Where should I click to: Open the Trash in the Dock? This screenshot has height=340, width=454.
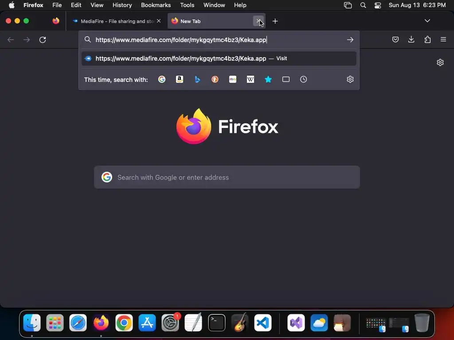point(422,323)
